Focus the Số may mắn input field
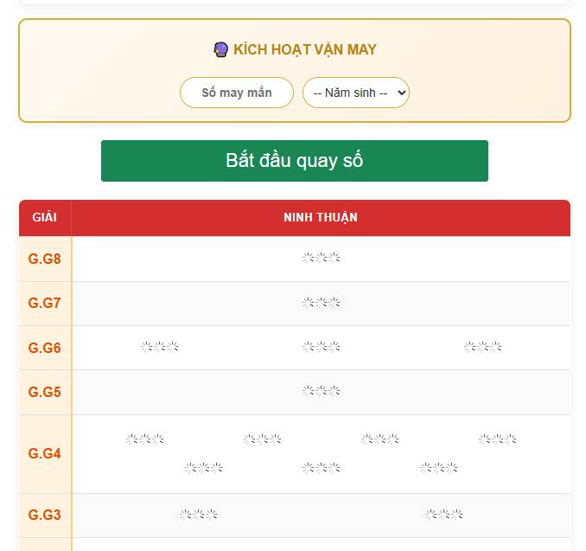 point(237,93)
